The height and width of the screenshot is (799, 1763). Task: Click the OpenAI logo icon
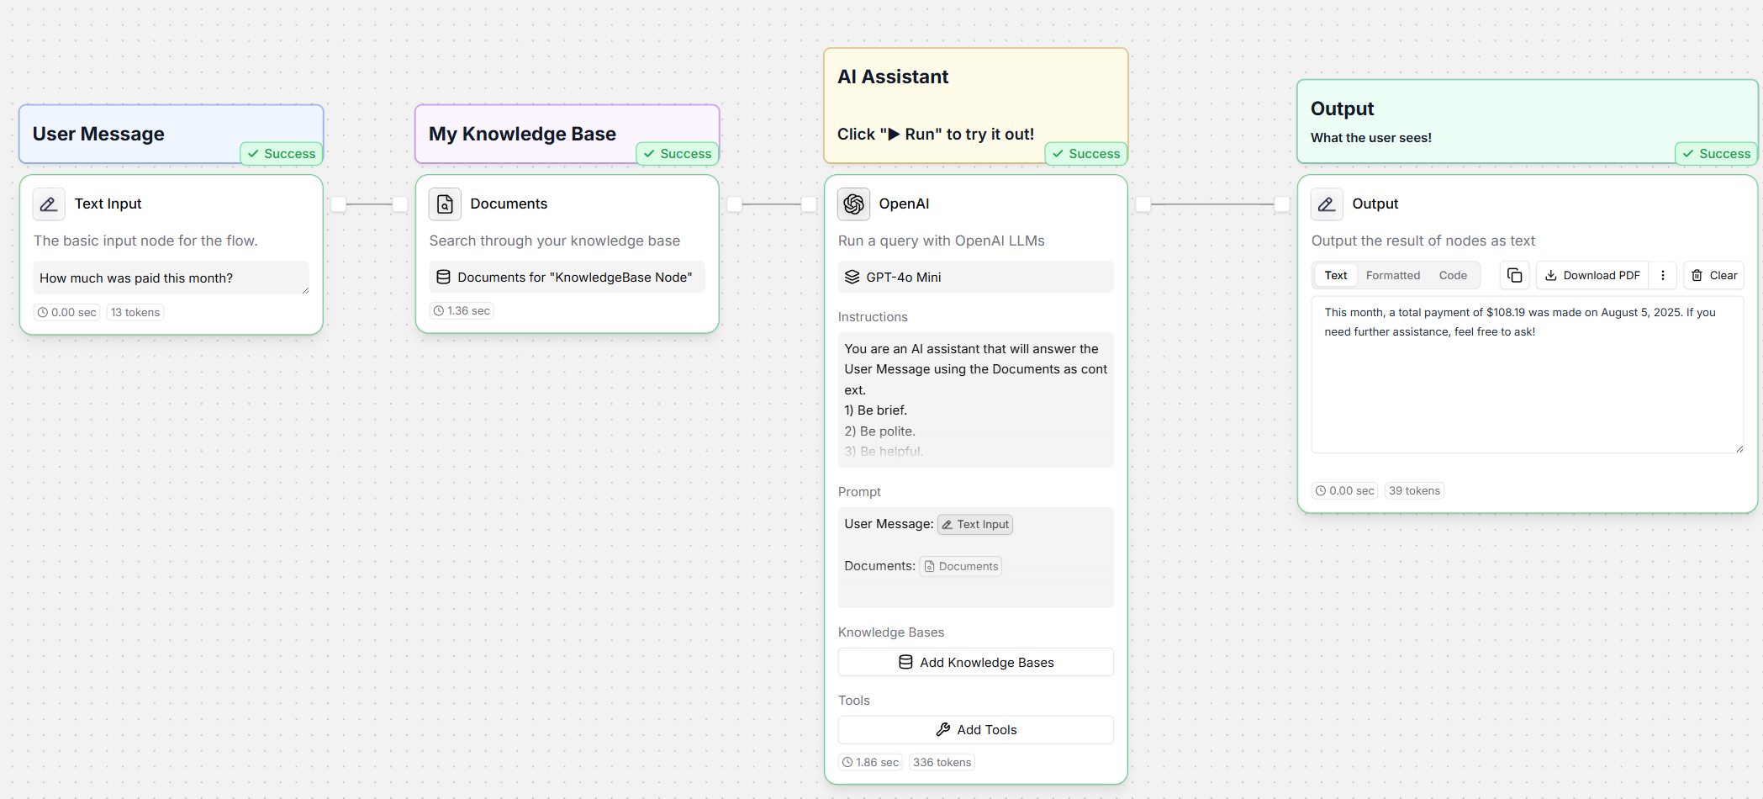[x=853, y=204]
